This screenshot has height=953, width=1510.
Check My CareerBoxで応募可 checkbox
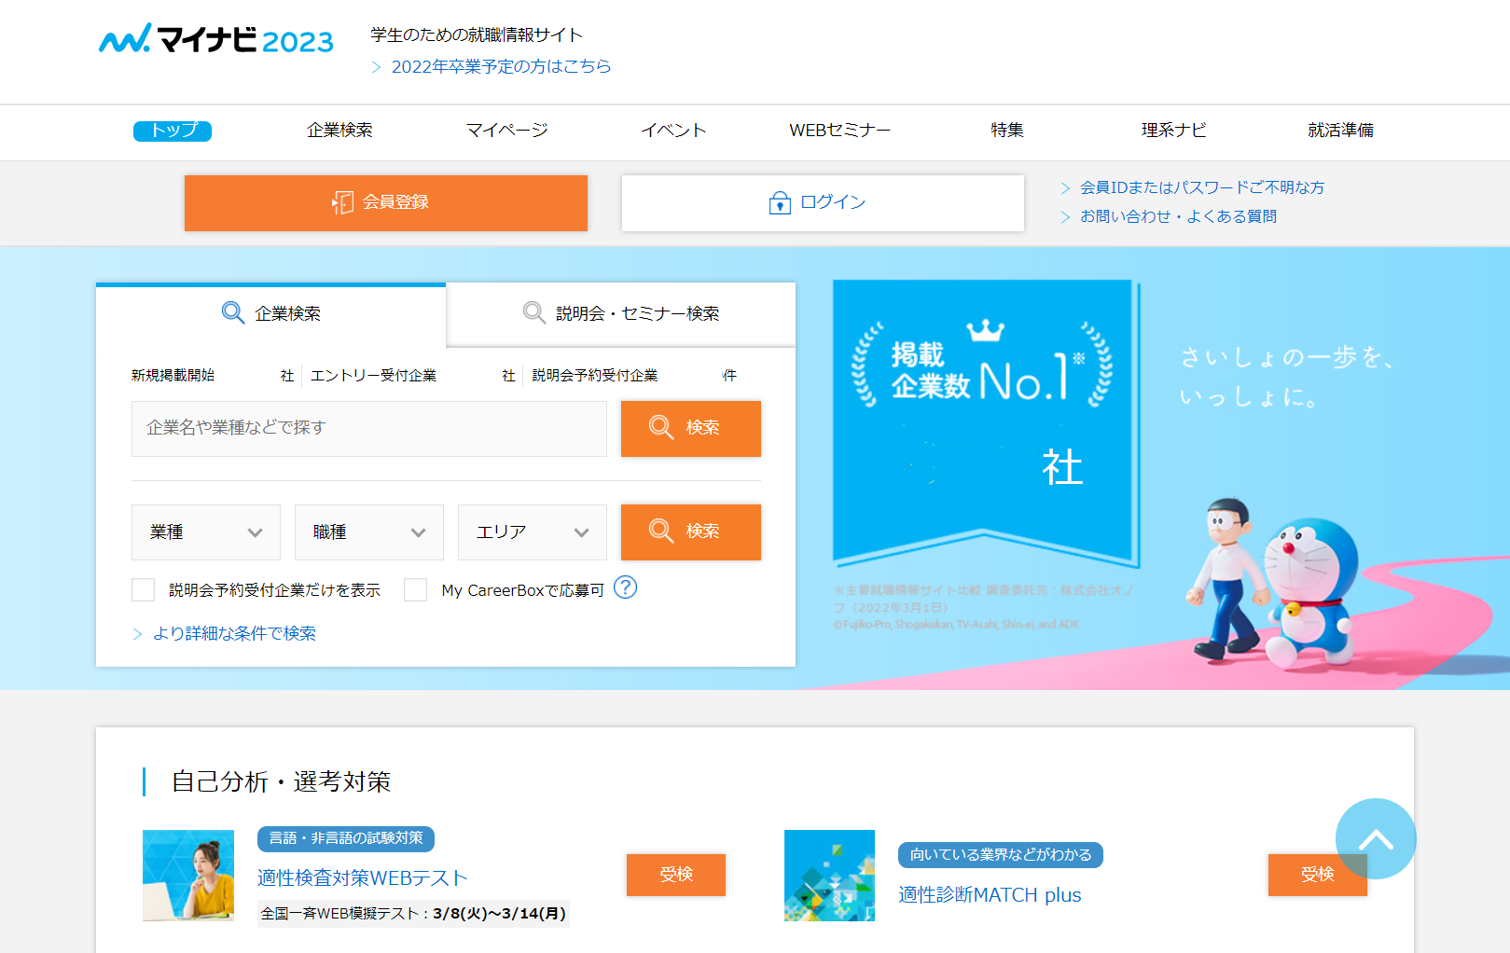tap(416, 589)
